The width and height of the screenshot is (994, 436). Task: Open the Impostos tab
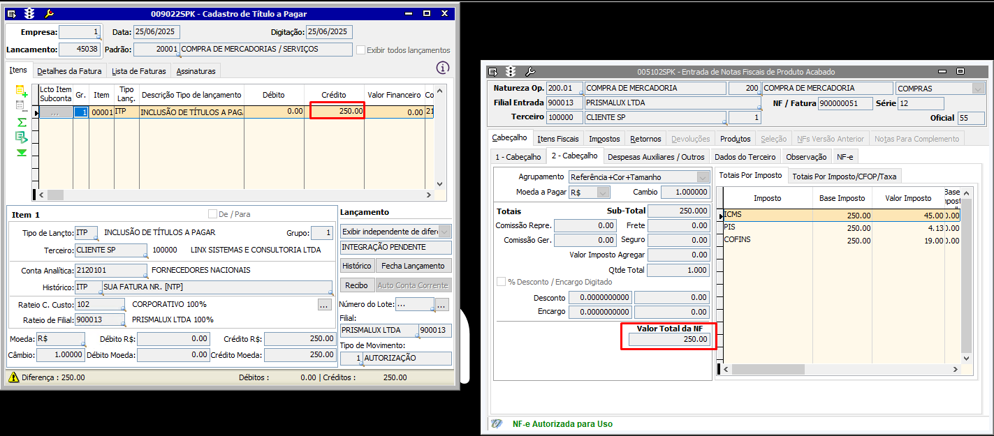(x=604, y=139)
